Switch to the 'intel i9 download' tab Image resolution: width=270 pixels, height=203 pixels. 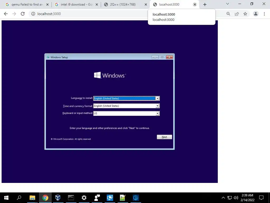[76, 4]
